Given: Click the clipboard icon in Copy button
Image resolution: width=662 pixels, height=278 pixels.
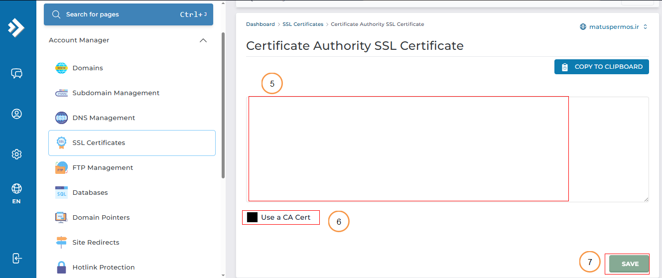Looking at the screenshot, I should 565,67.
